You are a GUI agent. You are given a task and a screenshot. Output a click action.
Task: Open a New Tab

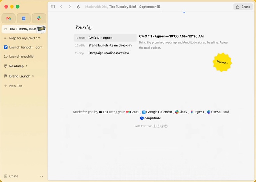click(24, 86)
